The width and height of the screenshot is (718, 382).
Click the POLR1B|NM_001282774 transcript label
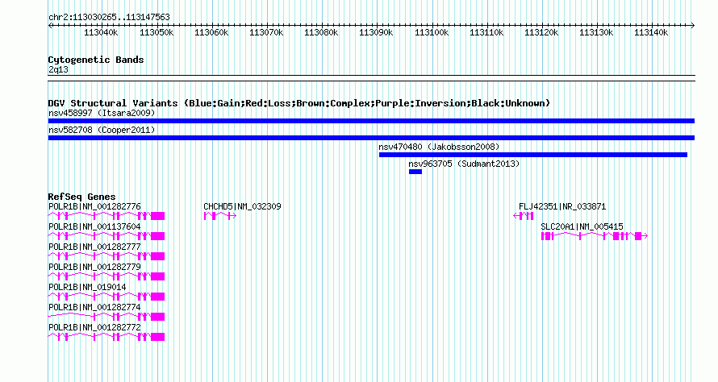pyautogui.click(x=94, y=307)
